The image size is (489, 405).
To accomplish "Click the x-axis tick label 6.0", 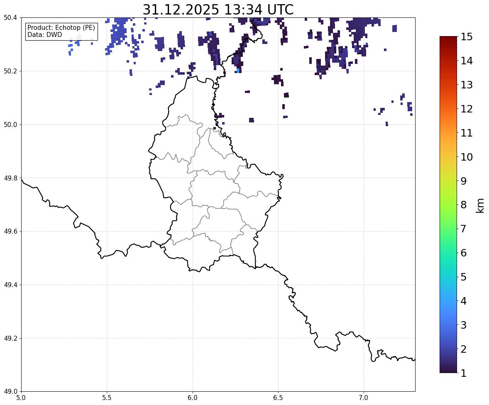I will pyautogui.click(x=193, y=398).
